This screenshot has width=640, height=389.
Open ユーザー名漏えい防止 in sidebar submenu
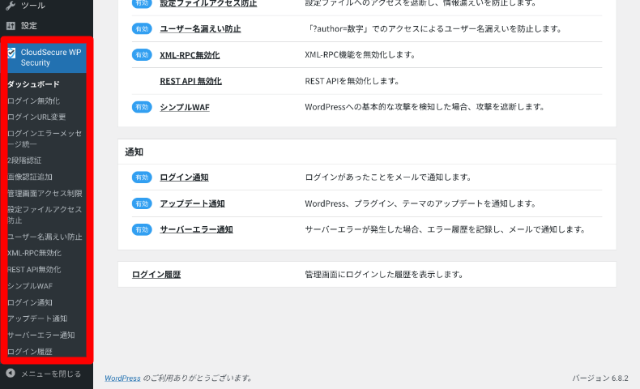coord(45,237)
